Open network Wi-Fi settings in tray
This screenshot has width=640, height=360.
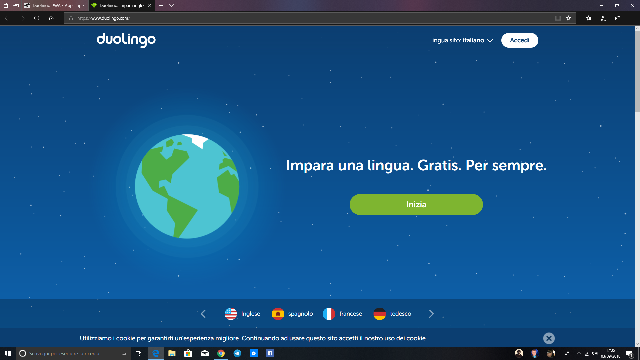[587, 353]
